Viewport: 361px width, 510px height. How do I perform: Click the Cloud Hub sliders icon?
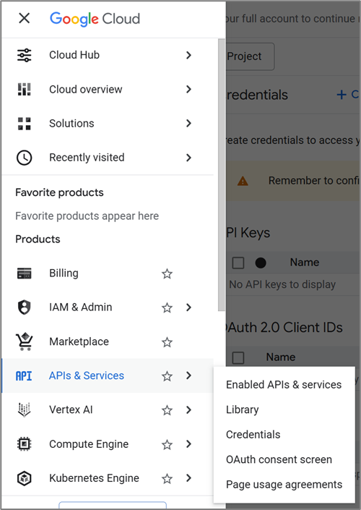pos(25,55)
